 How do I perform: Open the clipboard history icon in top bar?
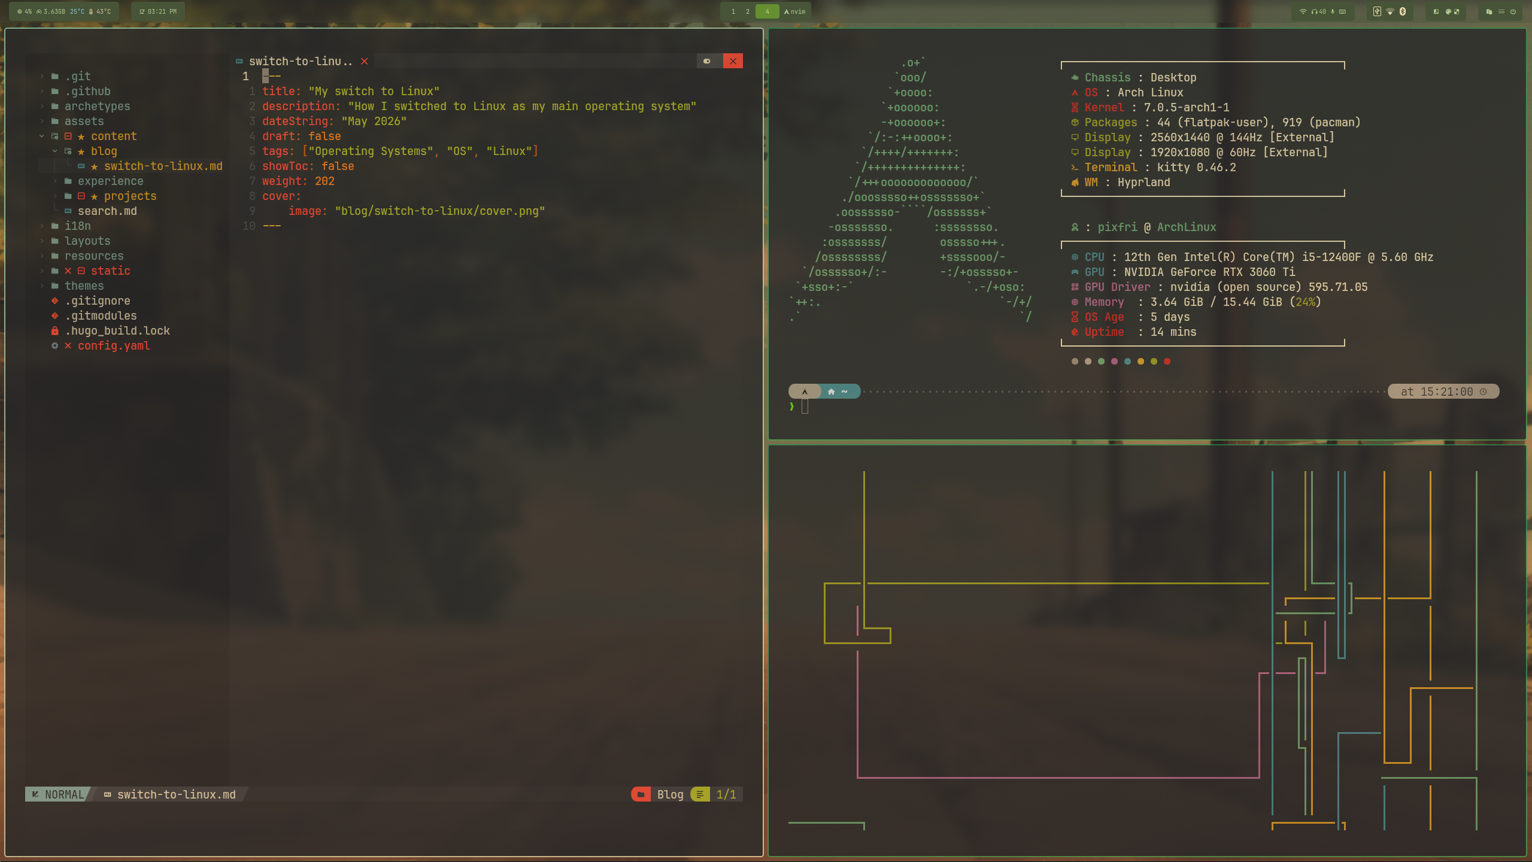coord(1489,11)
